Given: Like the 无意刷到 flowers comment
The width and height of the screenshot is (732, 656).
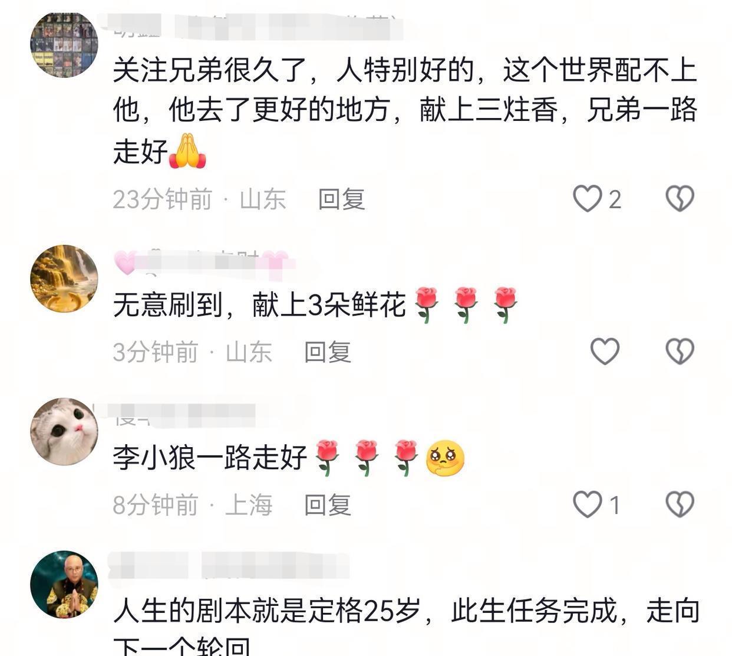Looking at the screenshot, I should tap(605, 352).
